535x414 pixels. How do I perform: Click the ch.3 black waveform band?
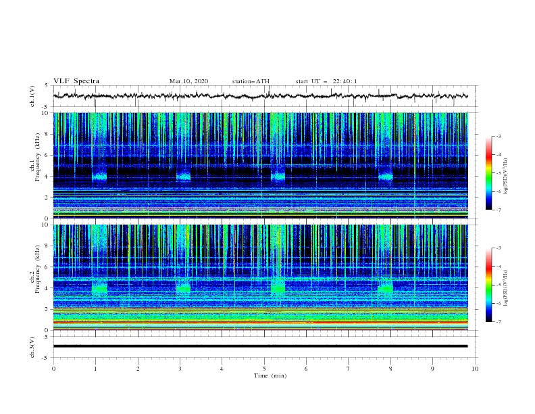pos(260,346)
